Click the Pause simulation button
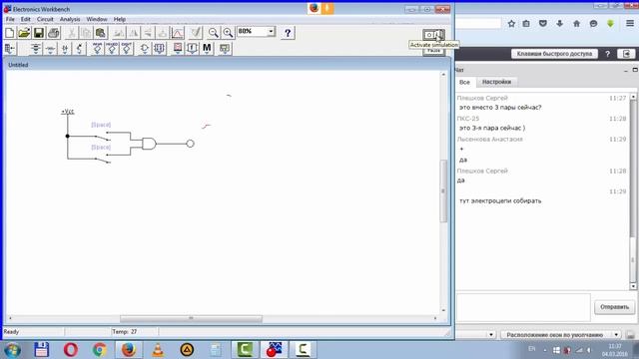This screenshot has height=359, width=639. (x=433, y=51)
